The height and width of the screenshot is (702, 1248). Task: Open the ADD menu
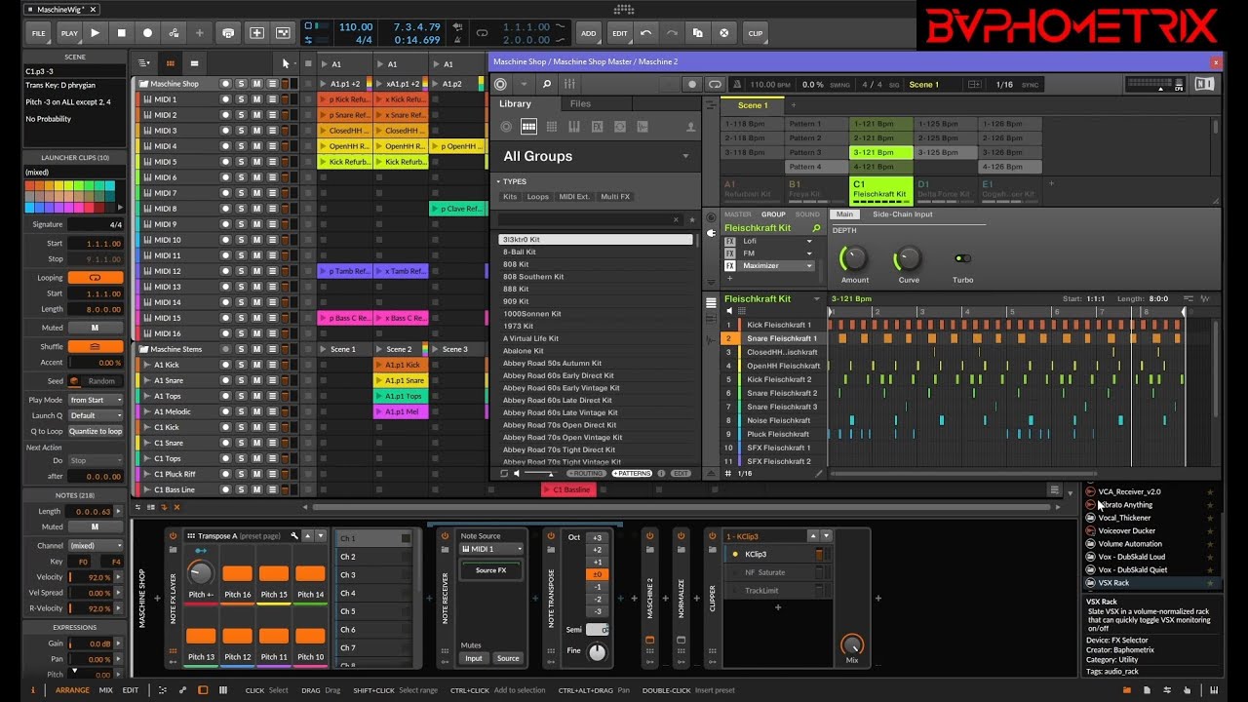589,32
